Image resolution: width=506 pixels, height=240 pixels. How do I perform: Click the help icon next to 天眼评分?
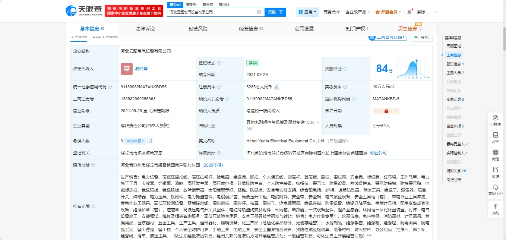pos(345,69)
